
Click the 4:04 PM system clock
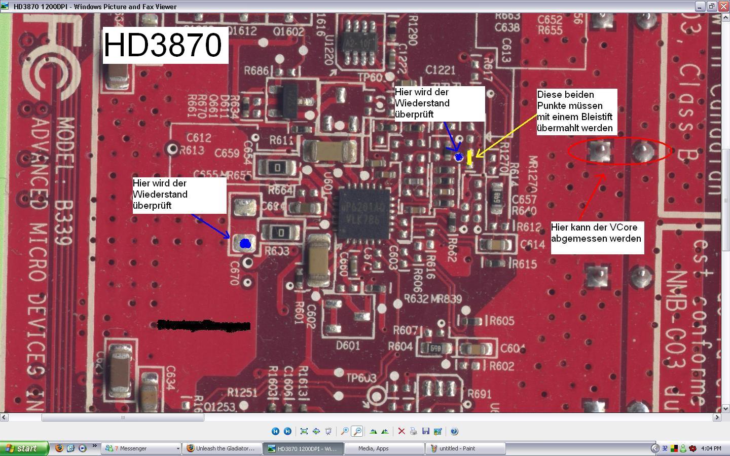pos(711,448)
